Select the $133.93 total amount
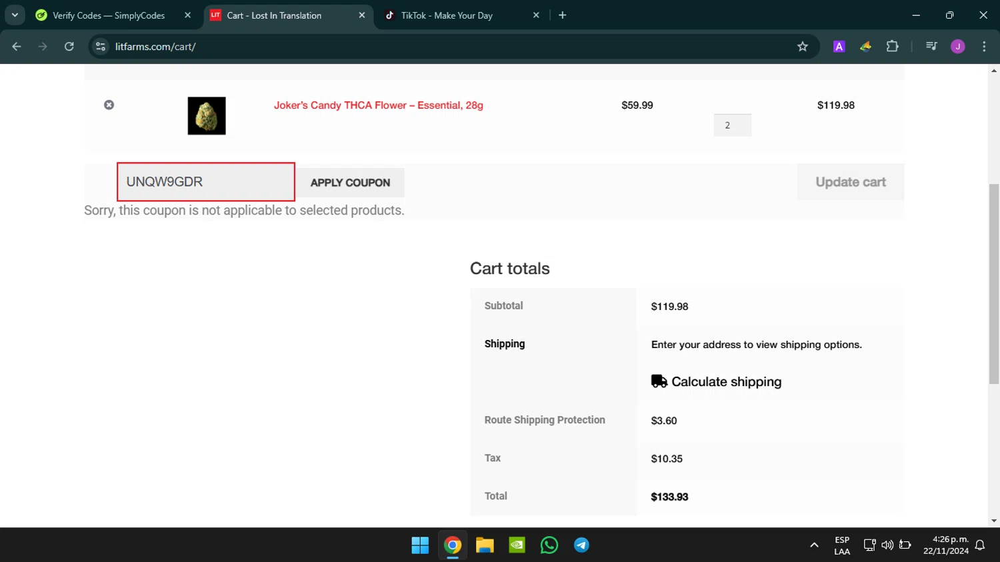 tap(670, 497)
